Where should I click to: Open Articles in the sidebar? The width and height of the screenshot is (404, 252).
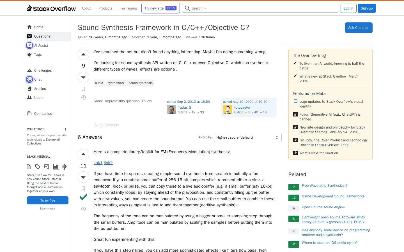pyautogui.click(x=48, y=89)
